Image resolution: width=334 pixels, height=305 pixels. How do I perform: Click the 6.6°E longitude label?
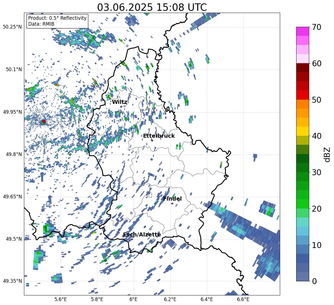243,299
